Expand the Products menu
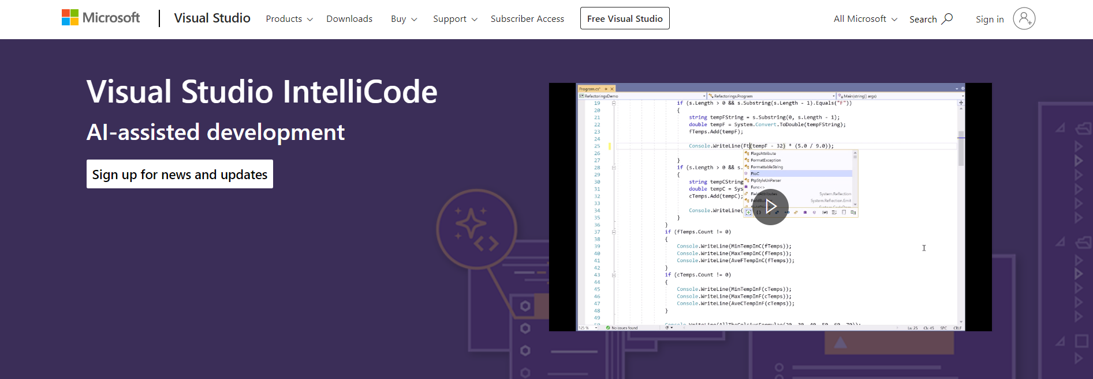Viewport: 1093px width, 379px height. 289,19
